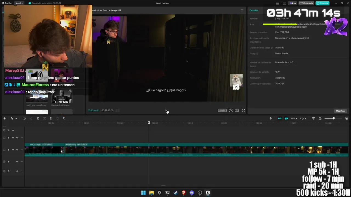The height and width of the screenshot is (197, 351).
Task: Open the layout selector icon
Action: (278, 3)
